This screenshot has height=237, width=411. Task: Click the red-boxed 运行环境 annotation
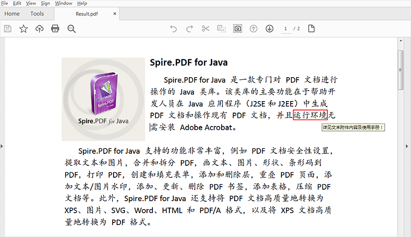tap(310, 115)
